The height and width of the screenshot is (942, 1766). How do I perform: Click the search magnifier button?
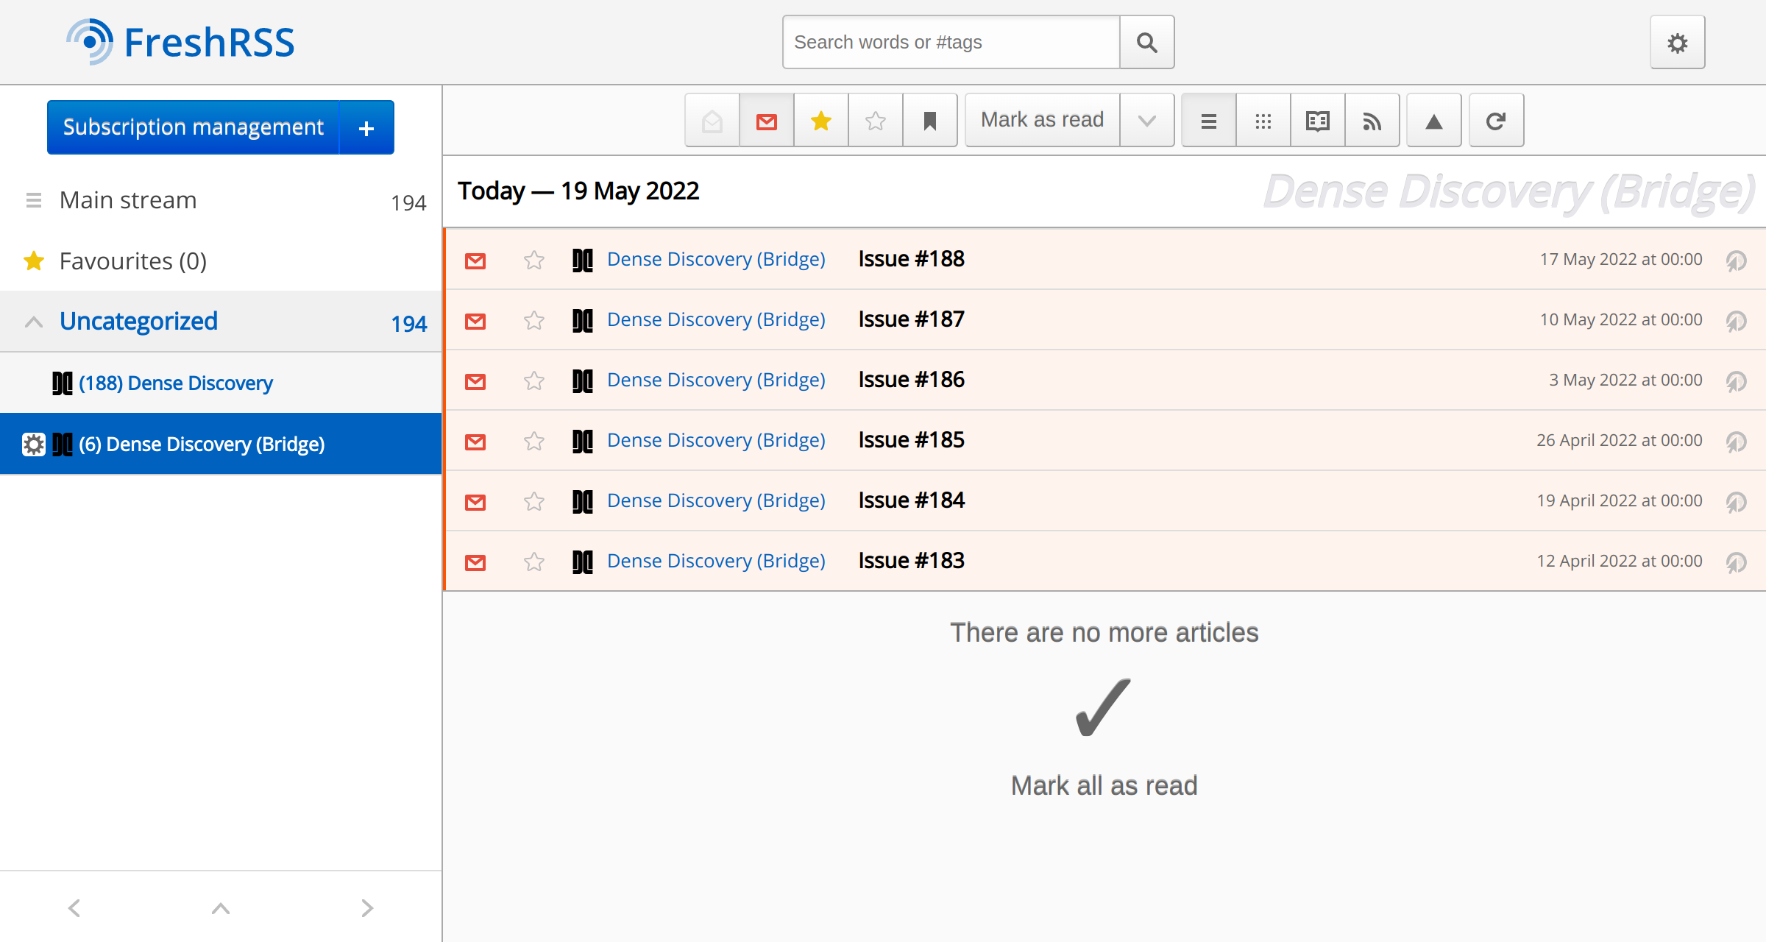click(1146, 43)
